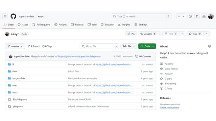Open the Add file dropdown
The height and width of the screenshot is (121, 216).
tap(129, 46)
